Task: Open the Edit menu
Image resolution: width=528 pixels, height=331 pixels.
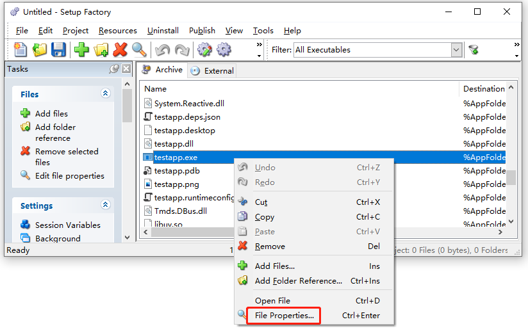Action: (x=45, y=31)
